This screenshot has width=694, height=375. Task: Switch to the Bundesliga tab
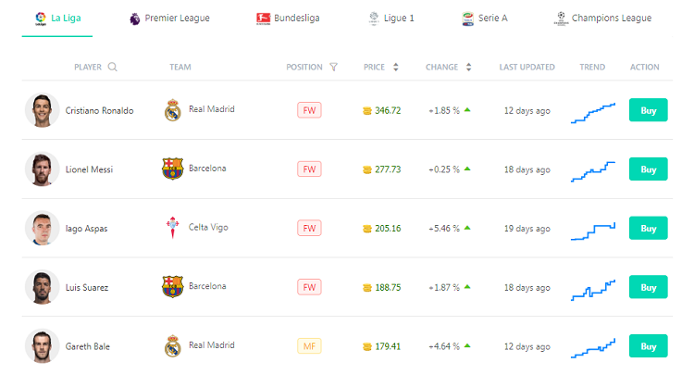[x=288, y=19]
